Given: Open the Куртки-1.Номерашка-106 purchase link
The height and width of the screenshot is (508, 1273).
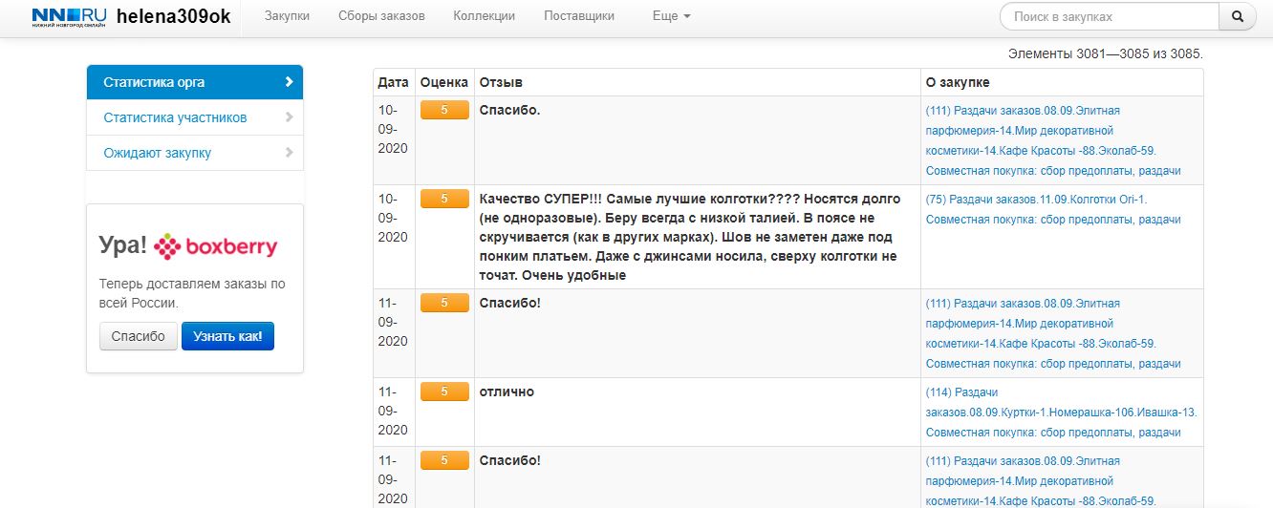Looking at the screenshot, I should click(1061, 413).
